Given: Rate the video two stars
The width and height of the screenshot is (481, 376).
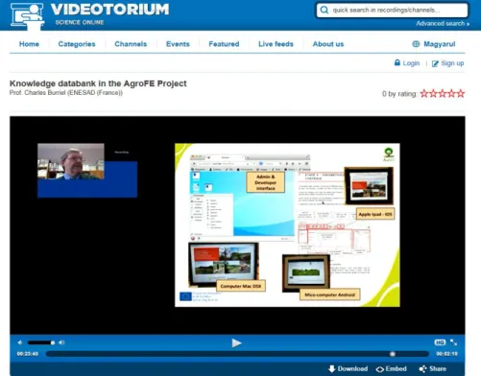Looking at the screenshot, I should (x=433, y=94).
